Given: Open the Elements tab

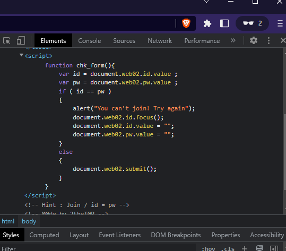Looking at the screenshot, I should pyautogui.click(x=53, y=41).
